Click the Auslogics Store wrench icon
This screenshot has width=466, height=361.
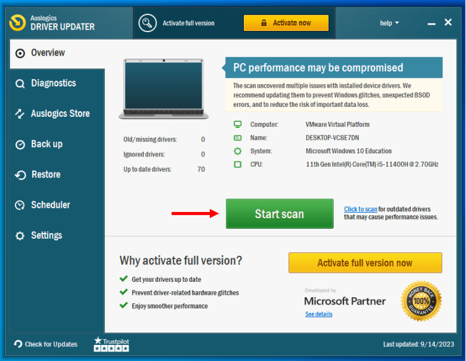[20, 114]
